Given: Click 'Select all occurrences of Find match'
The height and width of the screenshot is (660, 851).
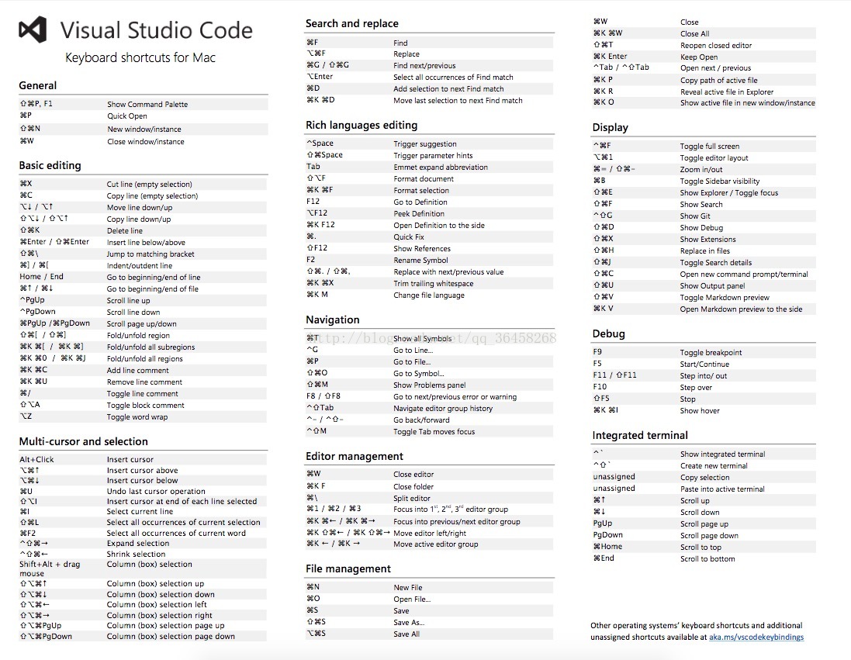Looking at the screenshot, I should [453, 77].
